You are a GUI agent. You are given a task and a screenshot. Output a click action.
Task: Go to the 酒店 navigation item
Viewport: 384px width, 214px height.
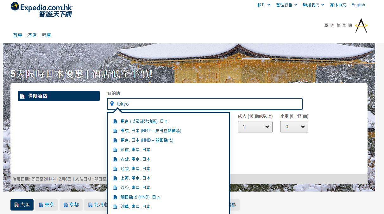click(32, 35)
